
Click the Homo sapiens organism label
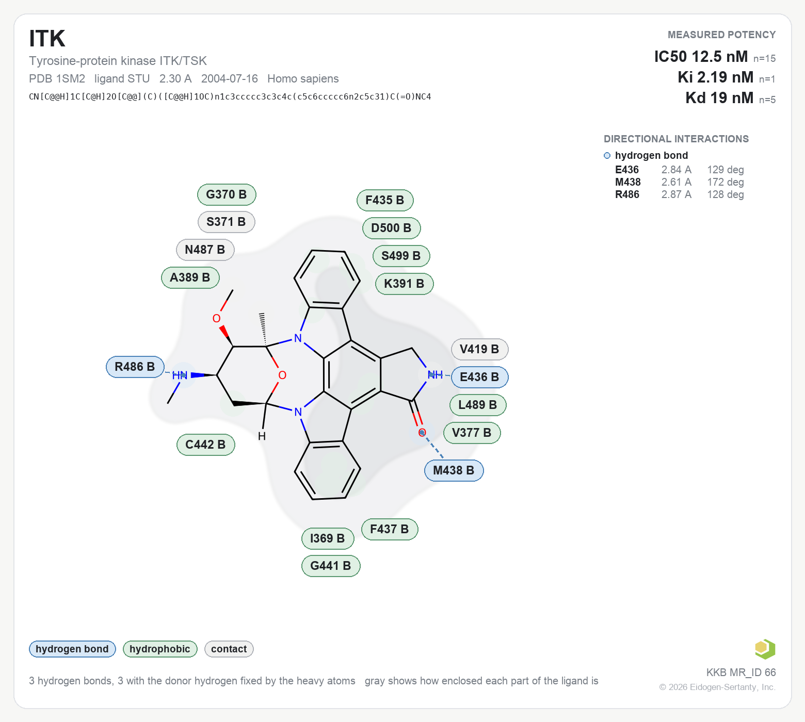pyautogui.click(x=303, y=78)
